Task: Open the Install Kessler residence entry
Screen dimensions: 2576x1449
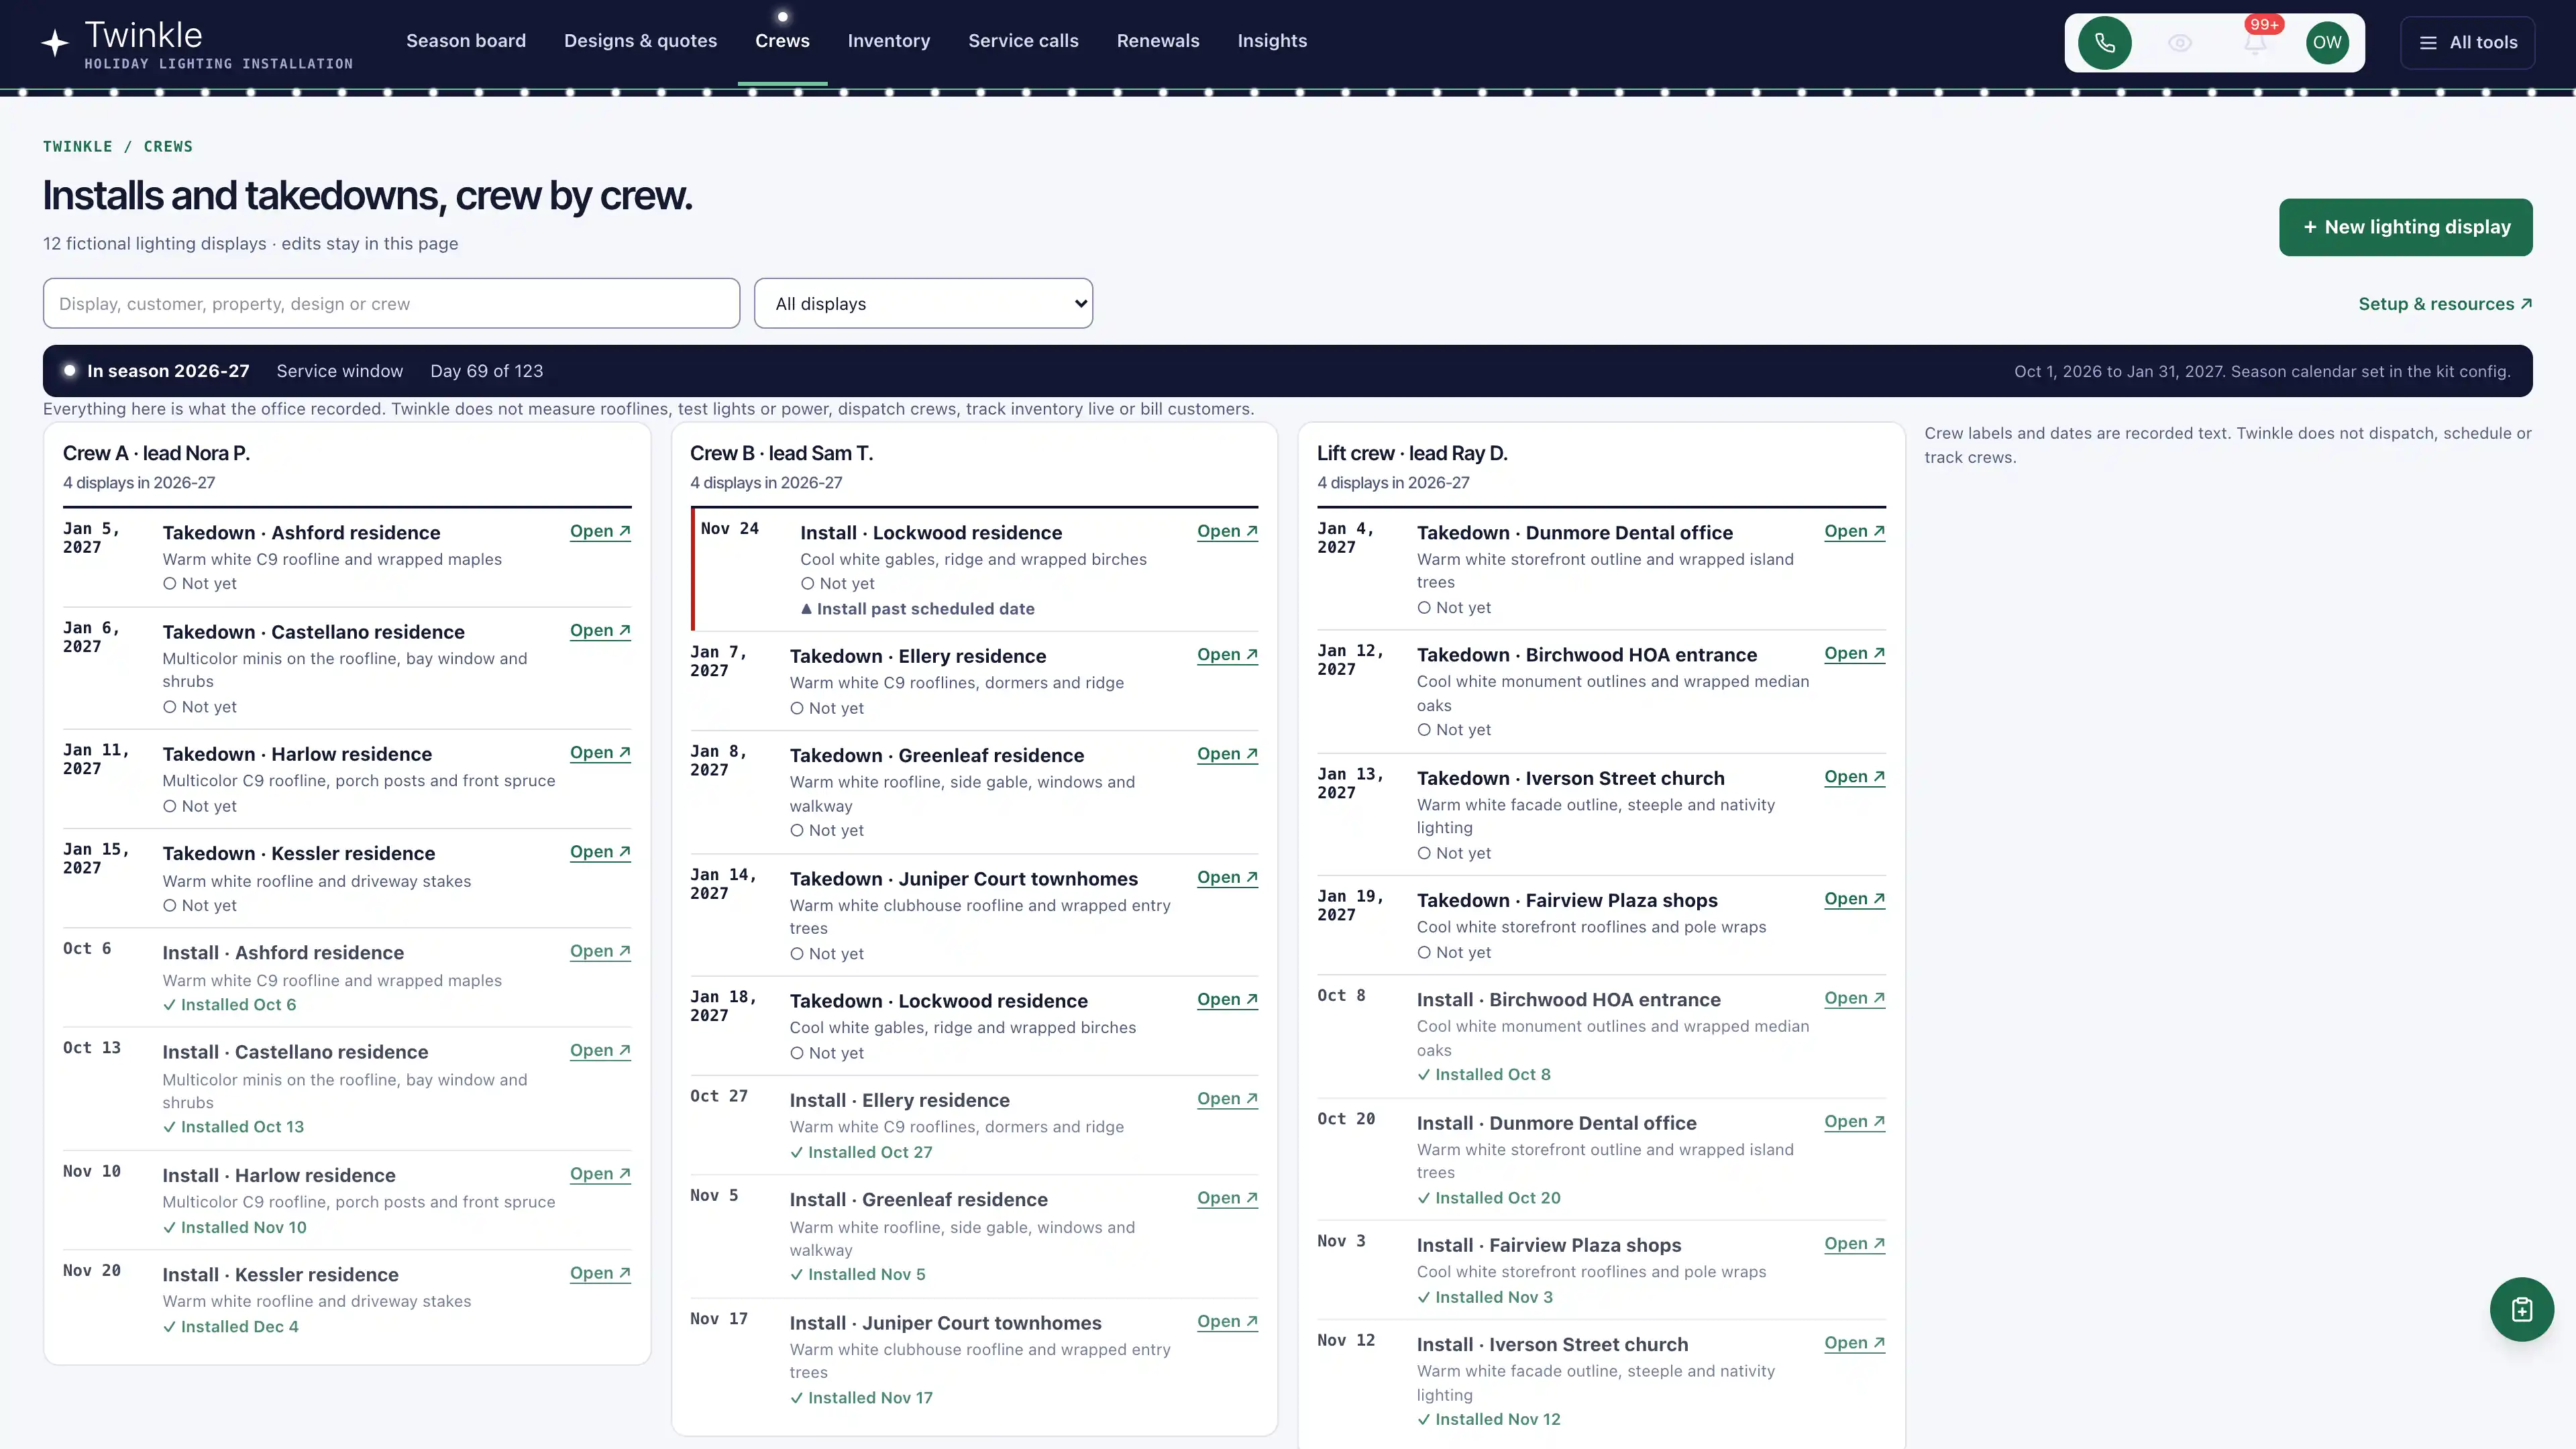Action: pos(600,1273)
